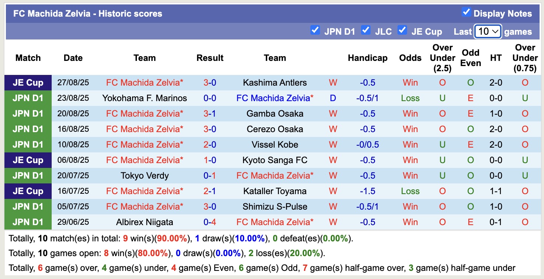Click the 3-0 result versus Kashima Antlers

pos(210,83)
